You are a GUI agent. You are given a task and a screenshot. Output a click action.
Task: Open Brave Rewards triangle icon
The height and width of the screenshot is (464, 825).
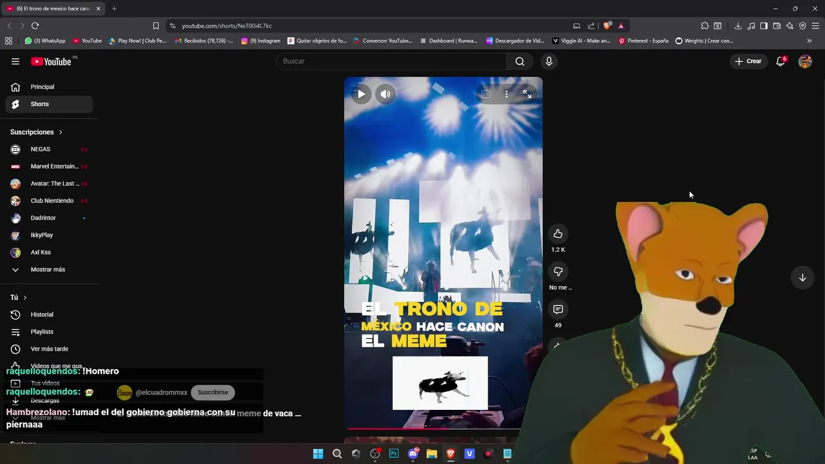[x=621, y=26]
